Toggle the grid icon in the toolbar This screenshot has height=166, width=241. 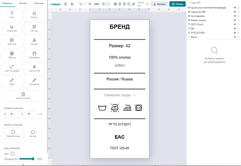(115, 4)
